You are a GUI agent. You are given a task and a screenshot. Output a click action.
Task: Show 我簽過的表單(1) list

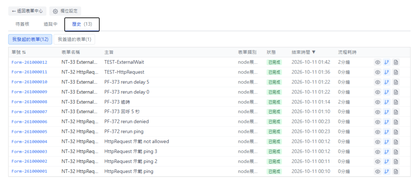[x=74, y=39]
